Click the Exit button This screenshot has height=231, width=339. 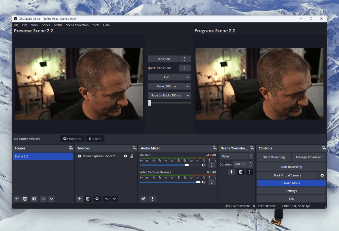(291, 199)
